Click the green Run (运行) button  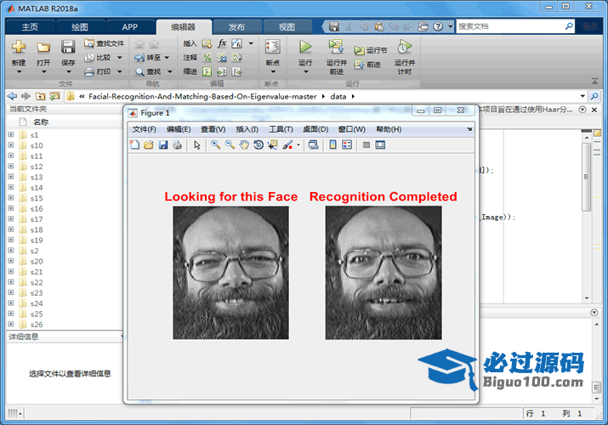305,51
